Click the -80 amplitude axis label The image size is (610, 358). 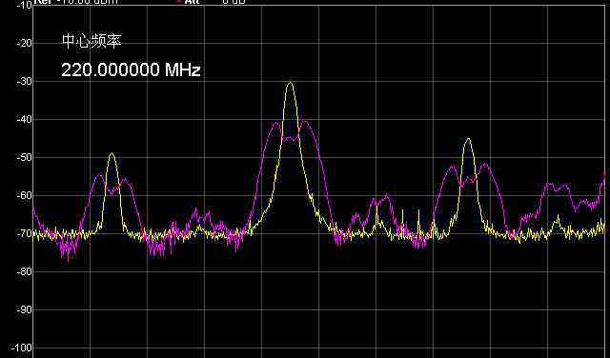(x=24, y=271)
